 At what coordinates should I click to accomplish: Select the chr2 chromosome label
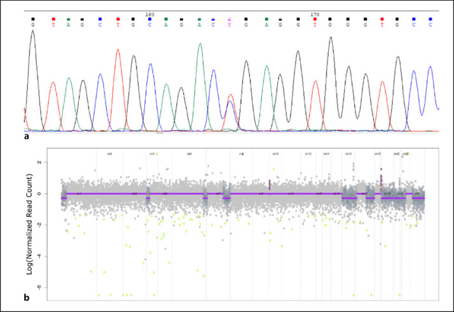tap(110, 154)
